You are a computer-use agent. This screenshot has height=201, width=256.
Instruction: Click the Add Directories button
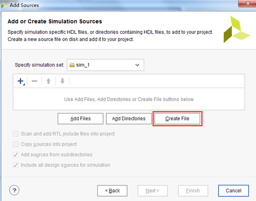[x=129, y=118]
